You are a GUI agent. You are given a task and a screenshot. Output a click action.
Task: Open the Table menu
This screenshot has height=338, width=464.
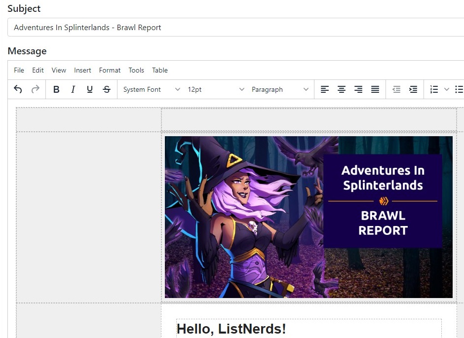160,70
